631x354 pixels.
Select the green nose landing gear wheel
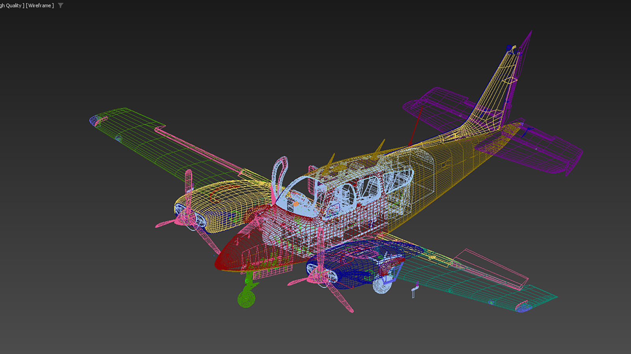[x=246, y=299]
